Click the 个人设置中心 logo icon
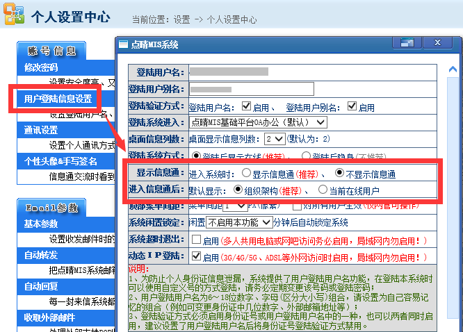 pyautogui.click(x=14, y=15)
